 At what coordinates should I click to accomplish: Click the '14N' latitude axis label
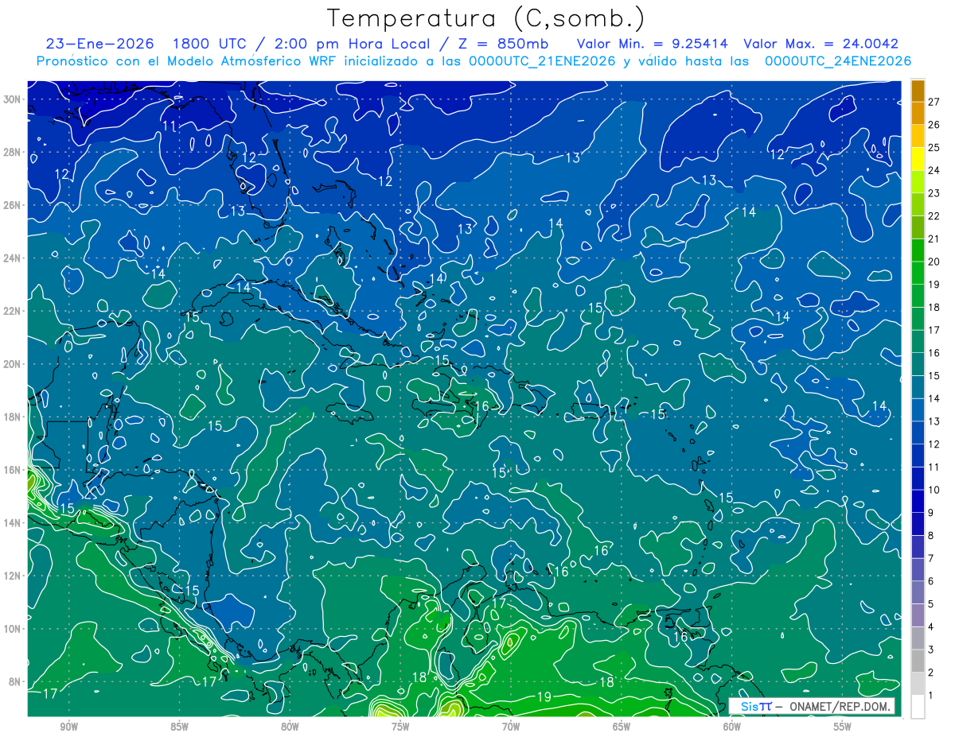(14, 522)
